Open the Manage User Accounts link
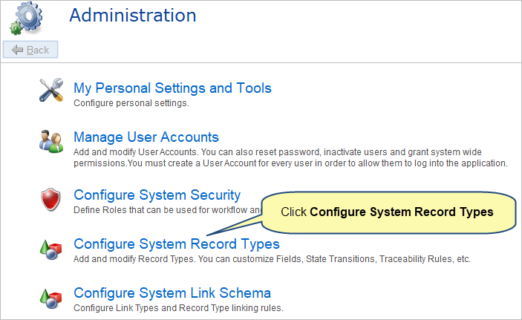The width and height of the screenshot is (522, 320). 146,137
